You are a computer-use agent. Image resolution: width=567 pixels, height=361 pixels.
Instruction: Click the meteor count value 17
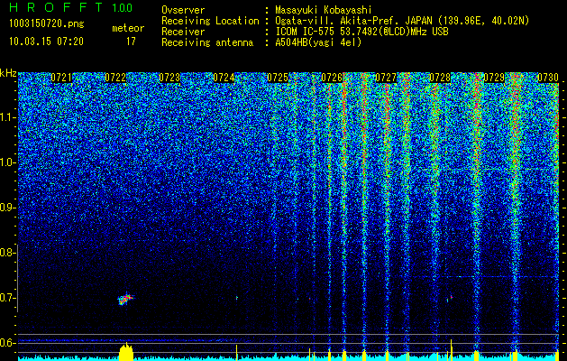coord(131,42)
